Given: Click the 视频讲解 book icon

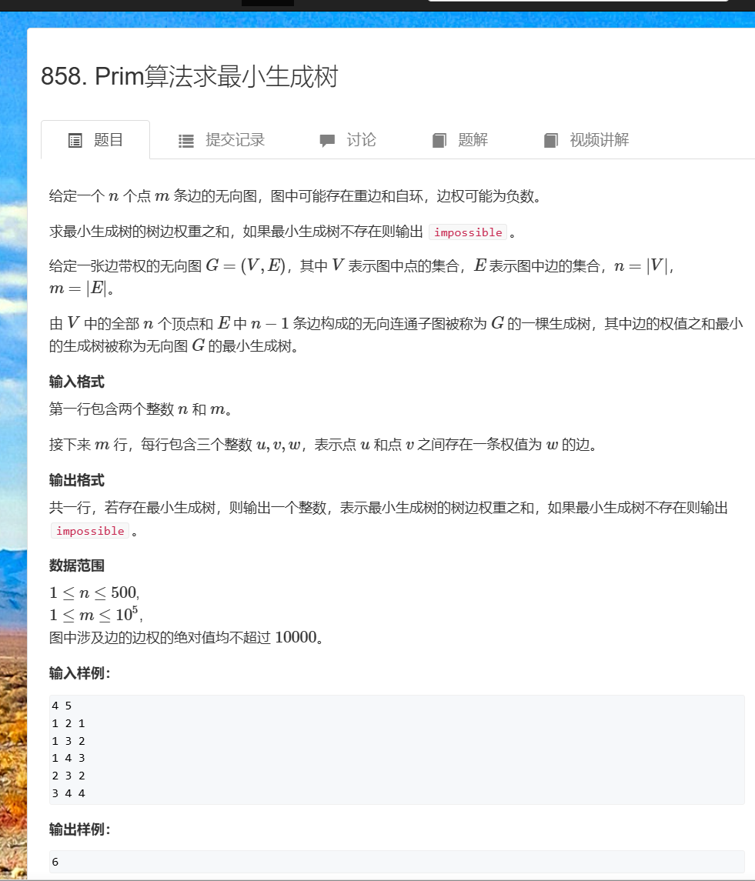Looking at the screenshot, I should pyautogui.click(x=551, y=141).
